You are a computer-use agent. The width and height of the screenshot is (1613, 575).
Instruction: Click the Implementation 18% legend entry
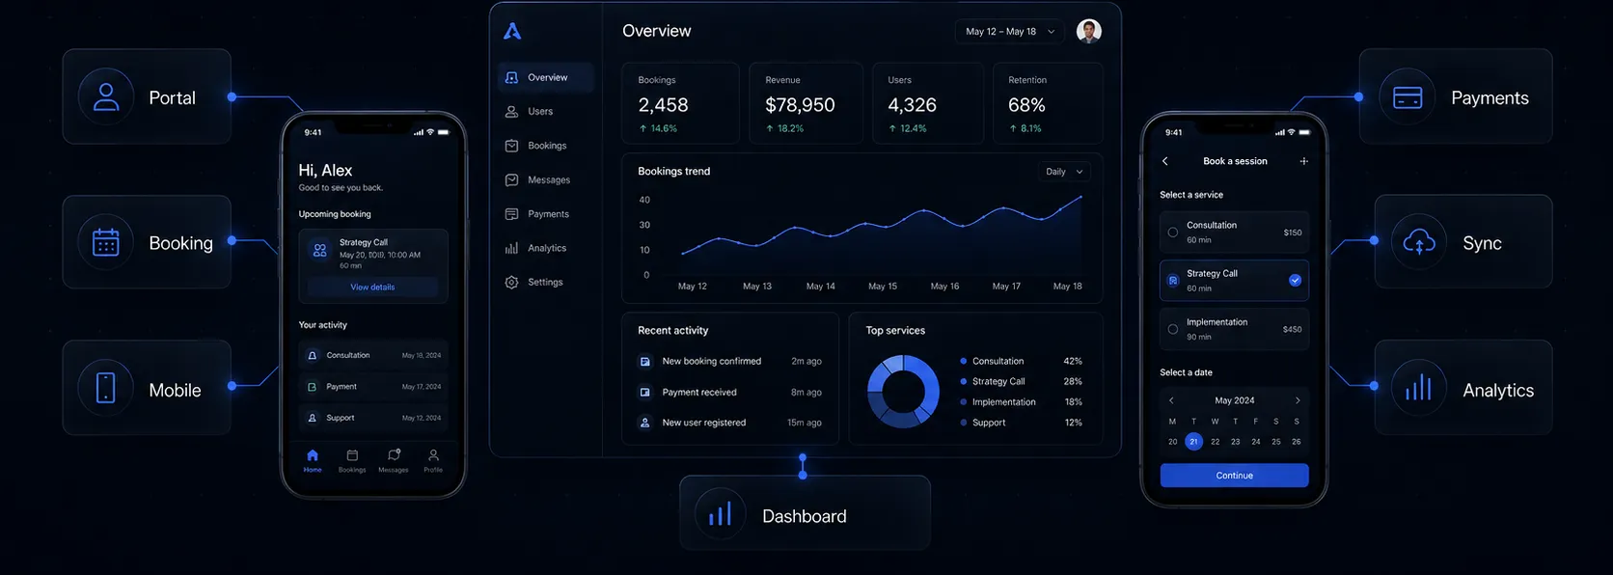pos(1022,402)
